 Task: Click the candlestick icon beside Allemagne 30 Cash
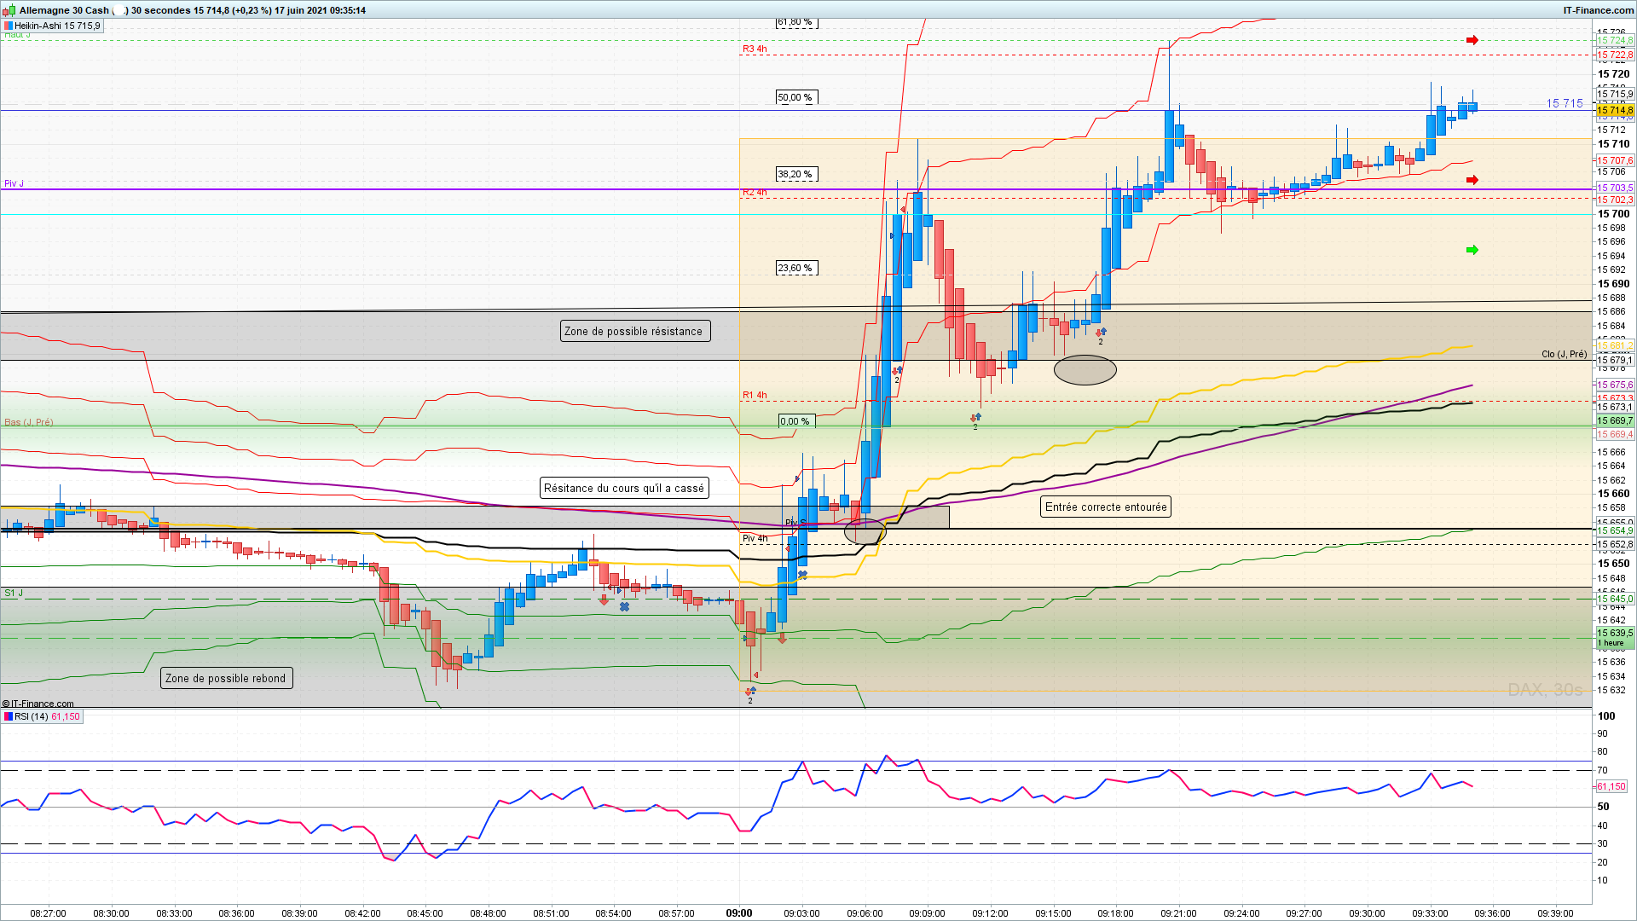[x=9, y=10]
